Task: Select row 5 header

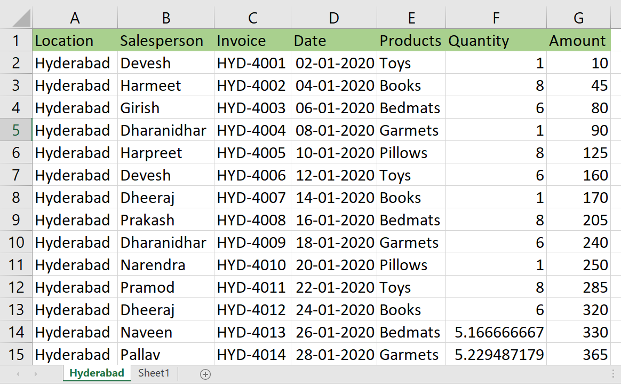Action: pyautogui.click(x=15, y=130)
